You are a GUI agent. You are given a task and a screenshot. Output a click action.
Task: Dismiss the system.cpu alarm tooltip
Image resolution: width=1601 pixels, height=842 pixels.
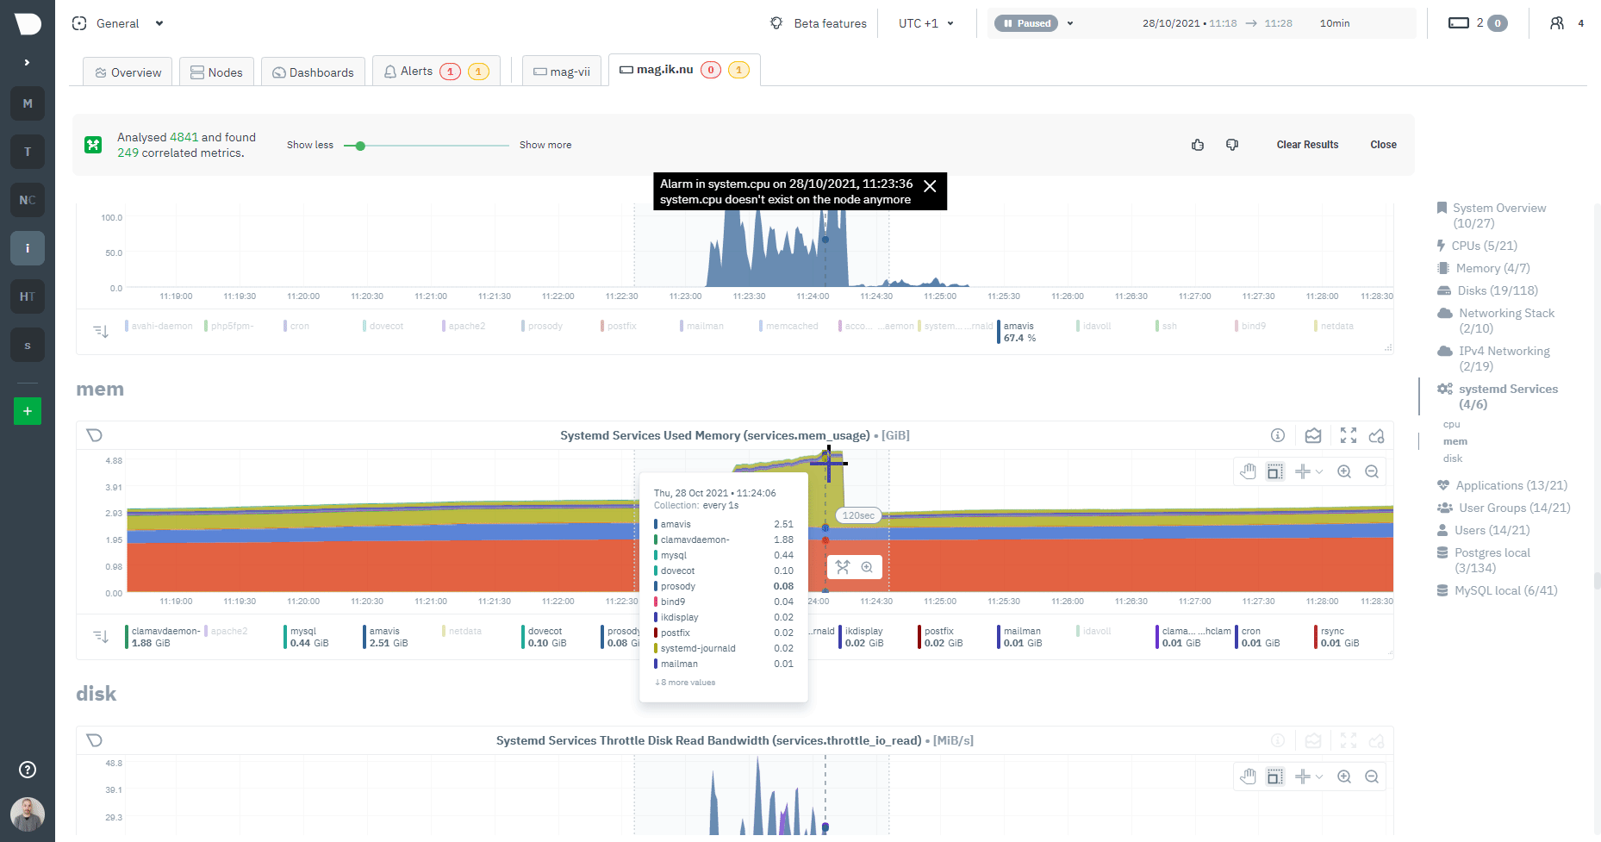(x=930, y=186)
